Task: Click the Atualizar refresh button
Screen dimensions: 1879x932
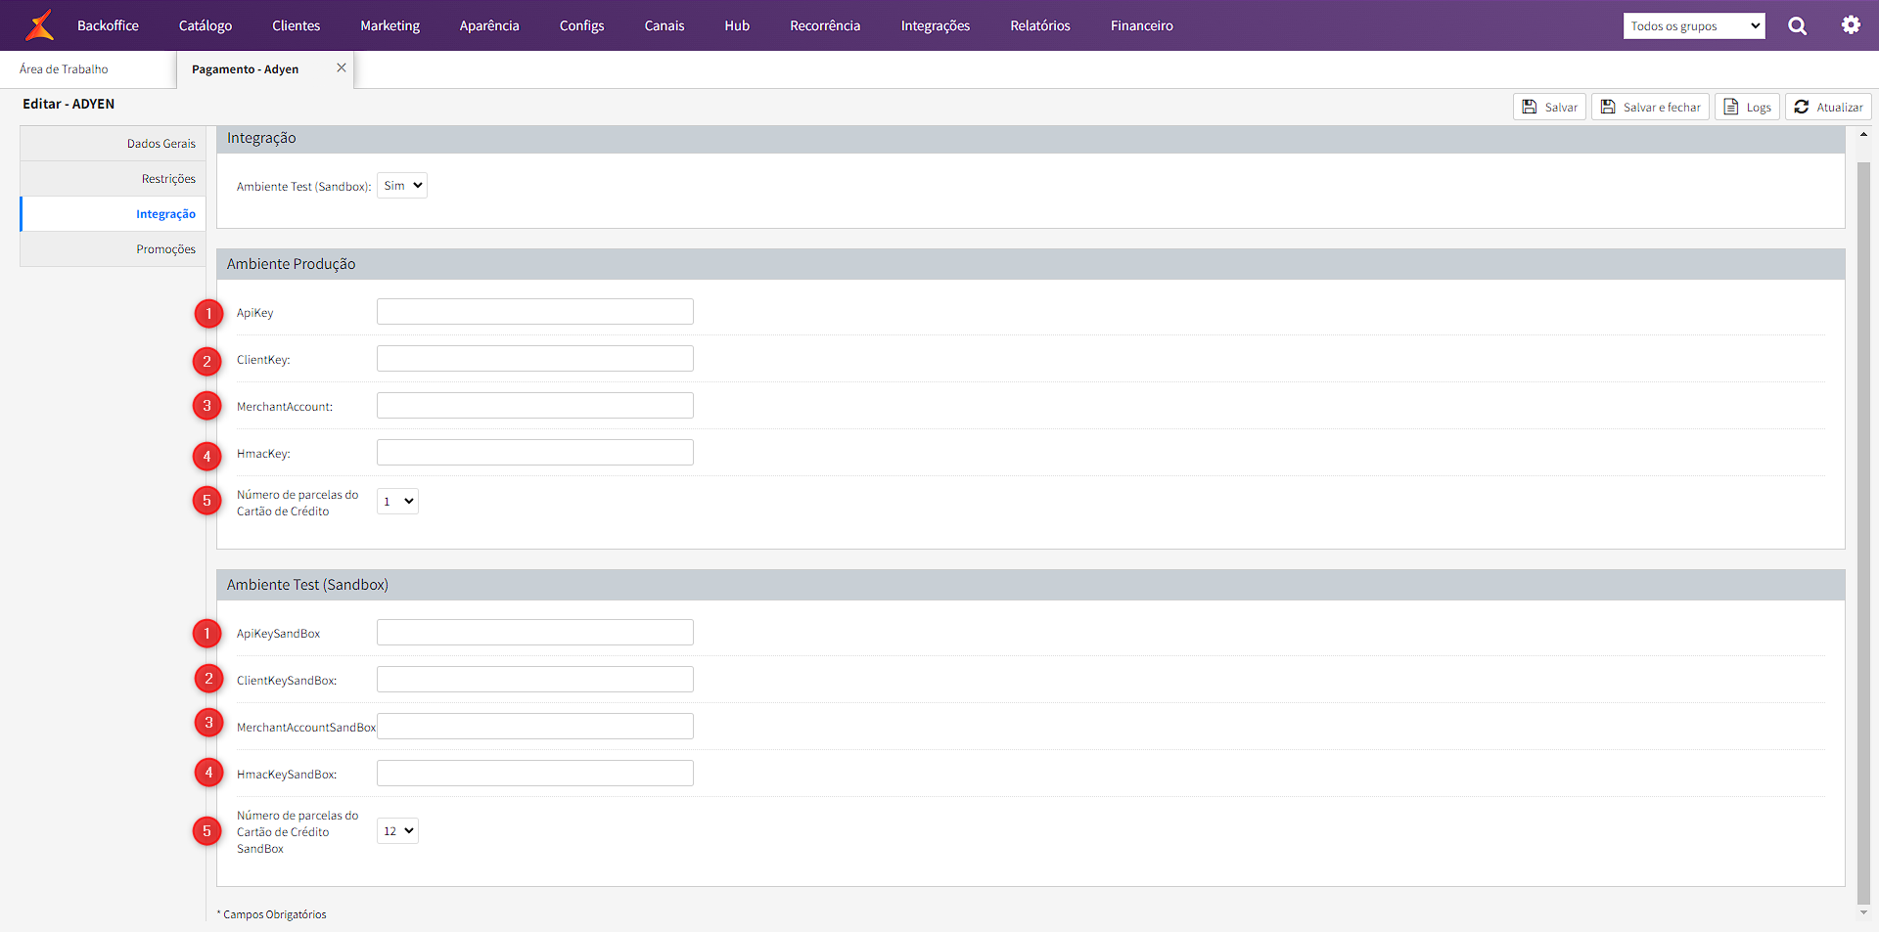Action: coord(1828,107)
